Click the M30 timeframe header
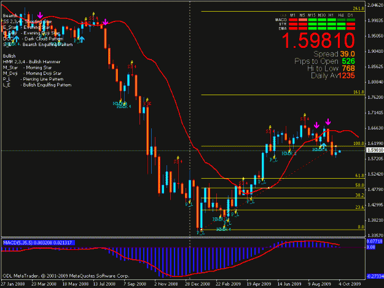 321,15
